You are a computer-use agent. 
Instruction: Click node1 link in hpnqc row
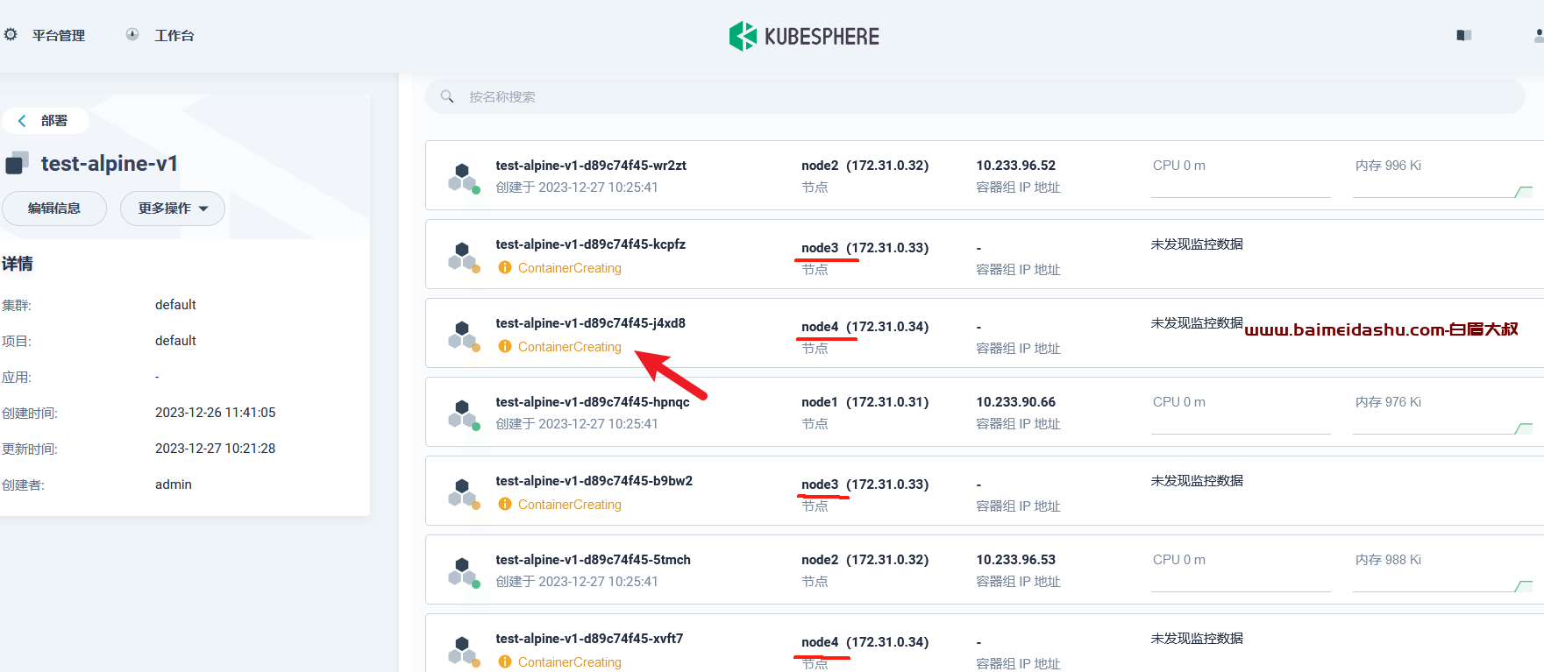[x=864, y=402]
